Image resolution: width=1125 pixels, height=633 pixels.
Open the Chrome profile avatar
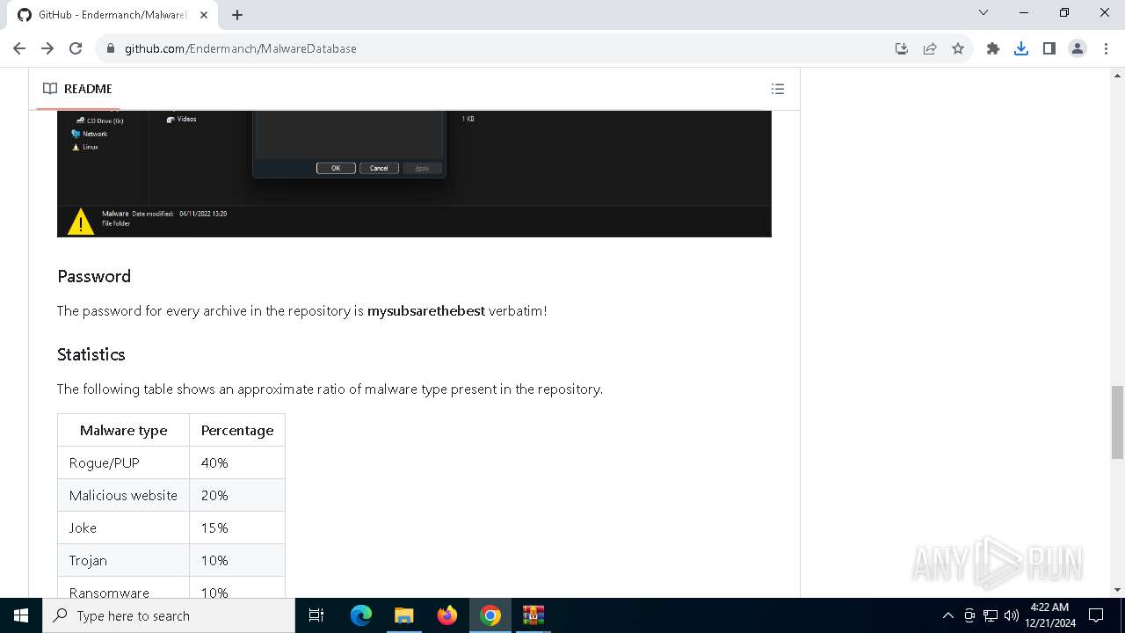click(x=1078, y=48)
